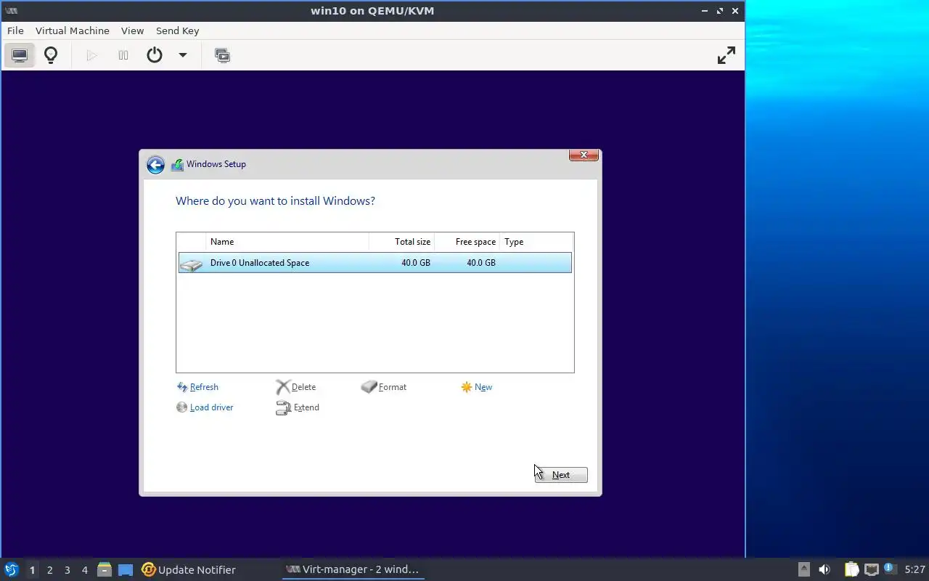Click the notification tray icon with alert

tap(890, 569)
